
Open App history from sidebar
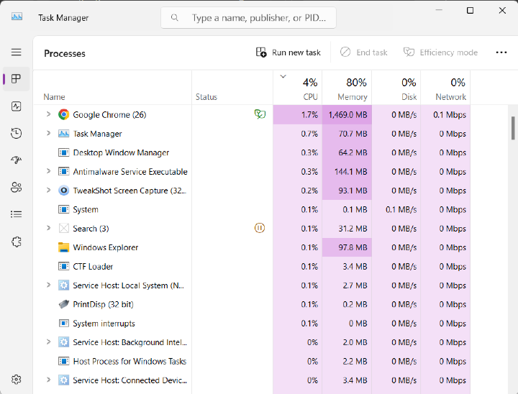[x=16, y=134]
